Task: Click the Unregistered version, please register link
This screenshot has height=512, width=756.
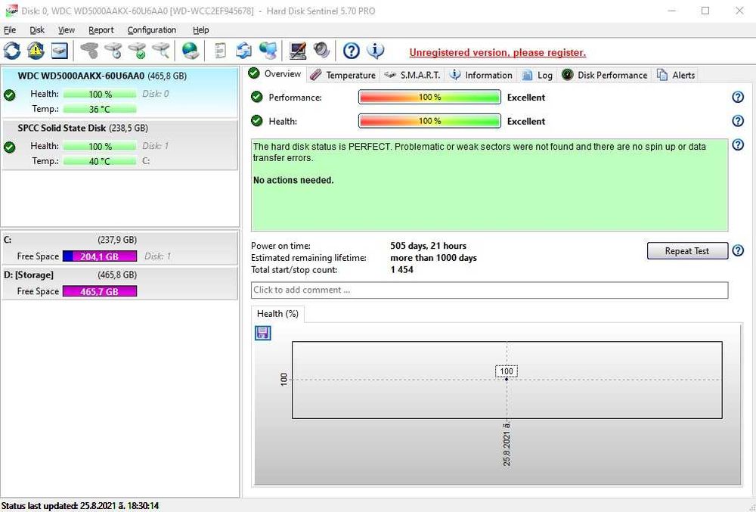Action: tap(497, 52)
